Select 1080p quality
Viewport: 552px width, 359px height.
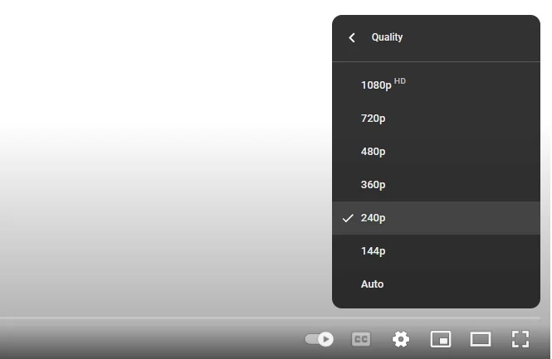[376, 85]
